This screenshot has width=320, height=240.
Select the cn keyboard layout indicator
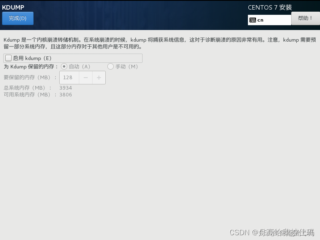(x=270, y=20)
